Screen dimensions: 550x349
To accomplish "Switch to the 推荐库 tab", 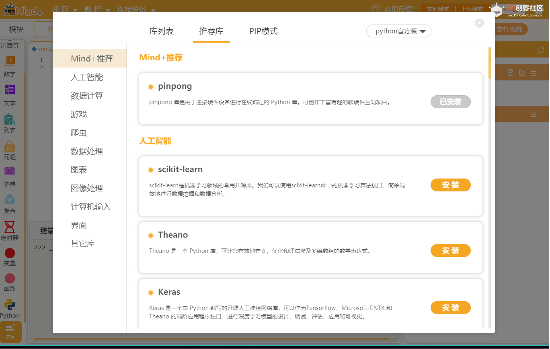I will [x=211, y=31].
